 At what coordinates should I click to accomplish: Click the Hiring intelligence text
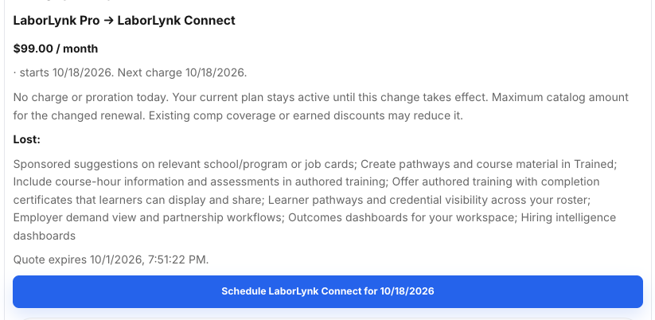tap(568, 217)
